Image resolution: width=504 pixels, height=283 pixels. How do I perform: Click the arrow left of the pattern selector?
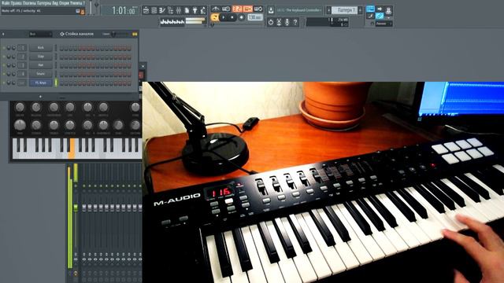click(328, 10)
